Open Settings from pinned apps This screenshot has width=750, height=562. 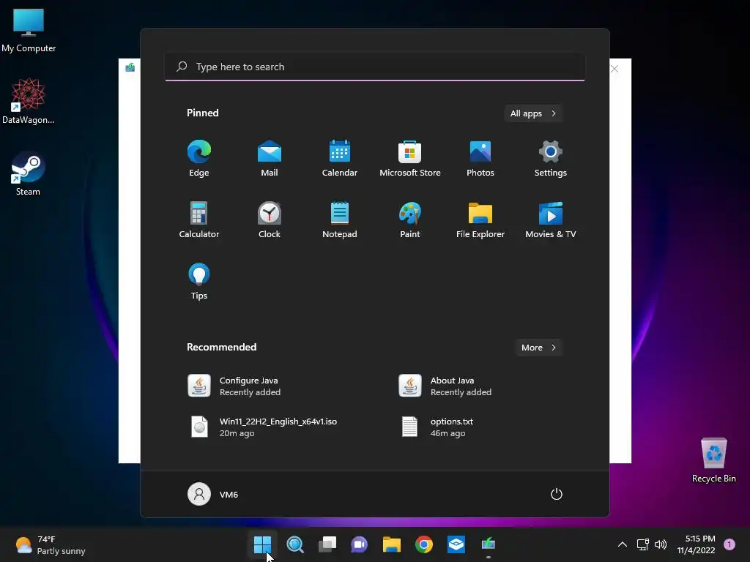551,158
